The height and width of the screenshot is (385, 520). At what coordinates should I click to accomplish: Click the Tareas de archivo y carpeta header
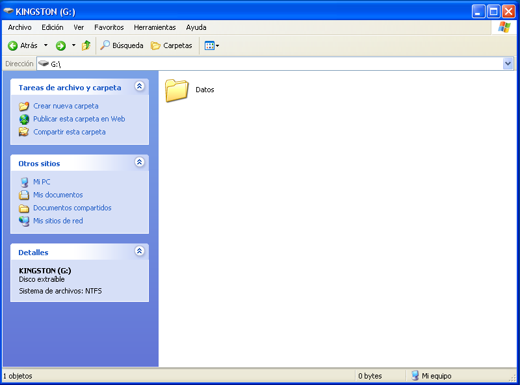click(x=70, y=88)
